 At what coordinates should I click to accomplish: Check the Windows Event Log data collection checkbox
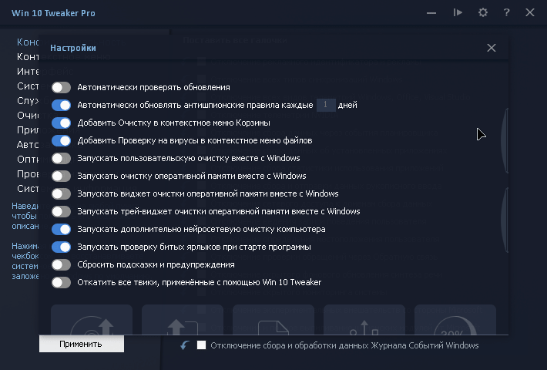point(202,345)
